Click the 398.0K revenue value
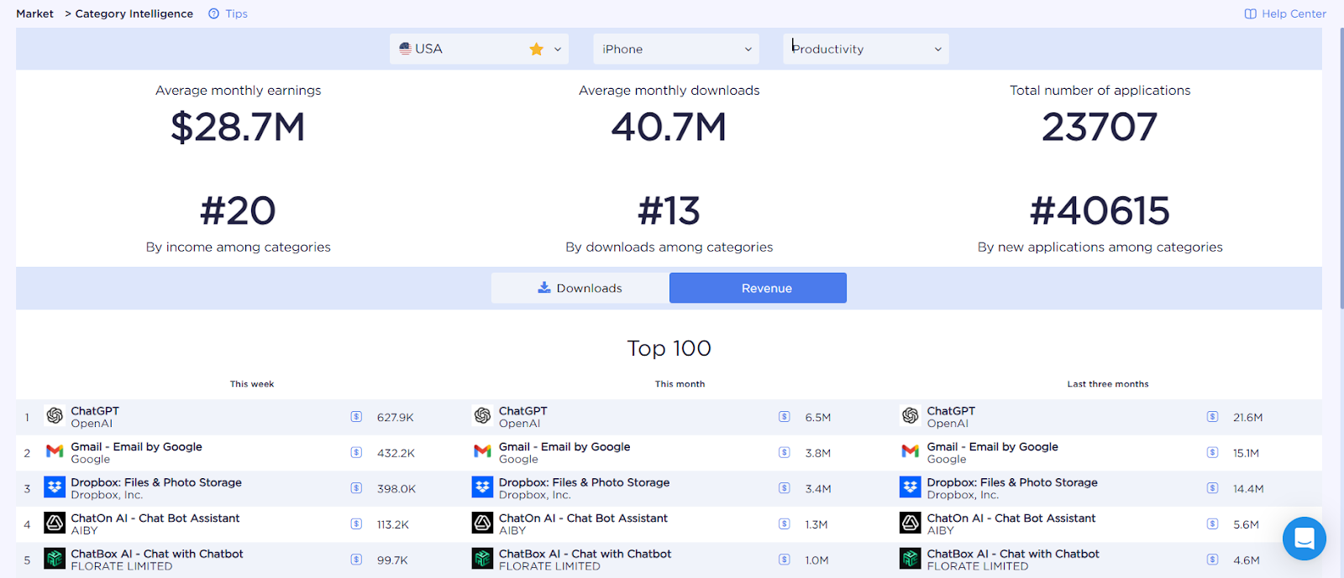The image size is (1344, 578). point(396,488)
